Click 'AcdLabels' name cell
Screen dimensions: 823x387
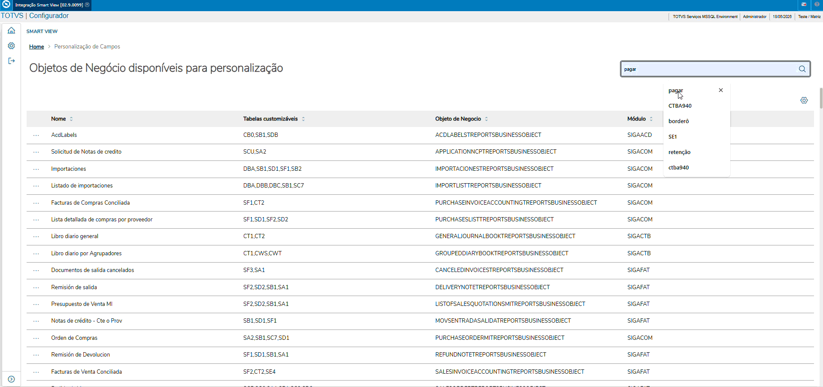pyautogui.click(x=64, y=135)
